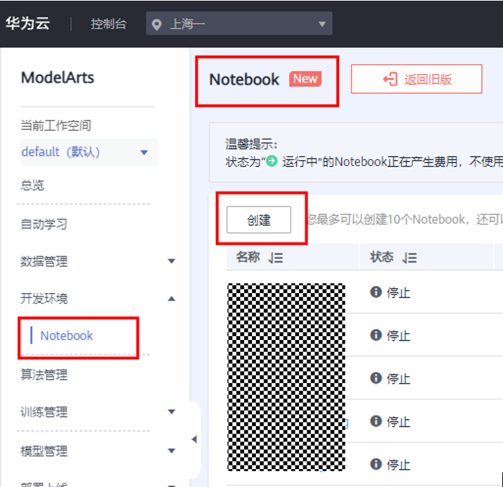Expand the 模型管理 menu arrow
Screen dimensions: 503x487
pyautogui.click(x=171, y=451)
